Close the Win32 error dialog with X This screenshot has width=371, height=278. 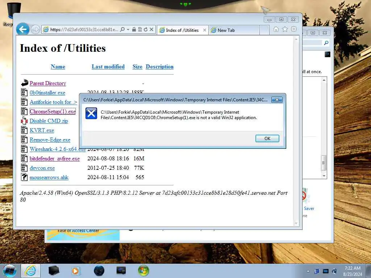coord(277,100)
